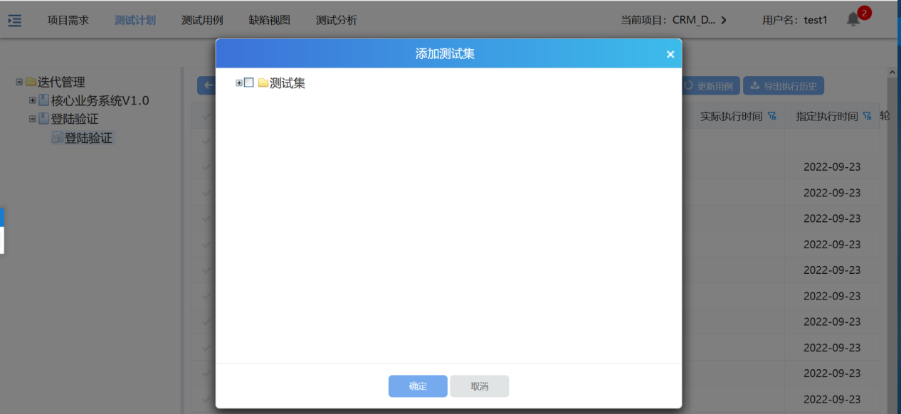
Task: Open the 测试用例 menu
Action: point(202,21)
